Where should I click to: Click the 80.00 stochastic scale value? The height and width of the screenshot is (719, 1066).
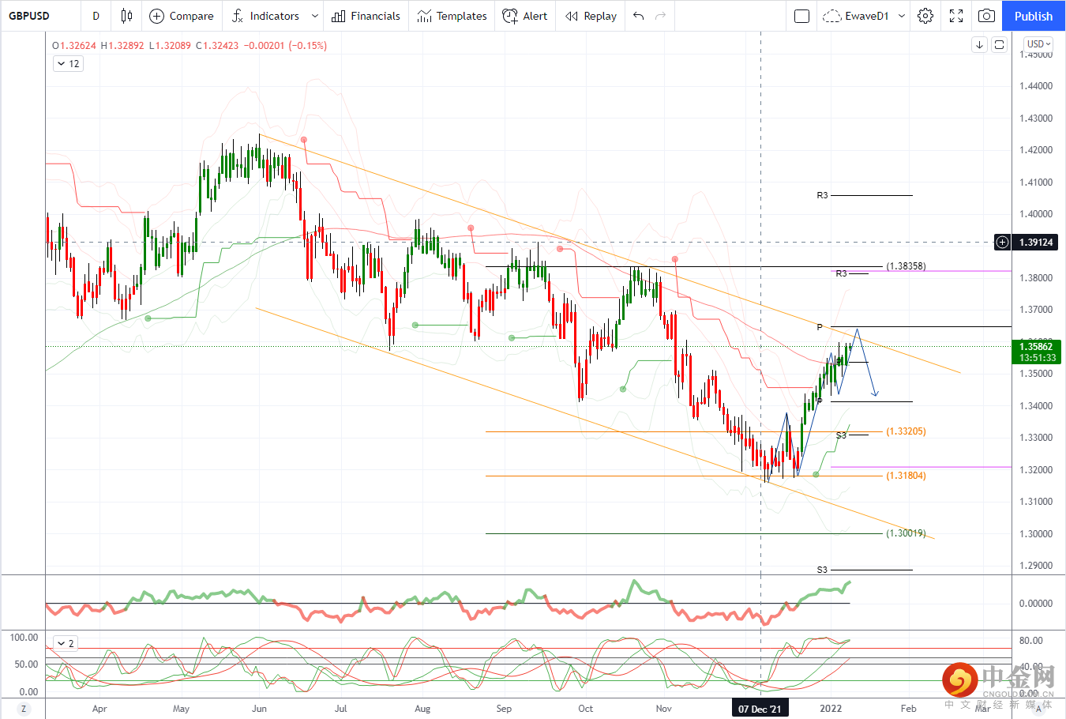tap(1031, 641)
